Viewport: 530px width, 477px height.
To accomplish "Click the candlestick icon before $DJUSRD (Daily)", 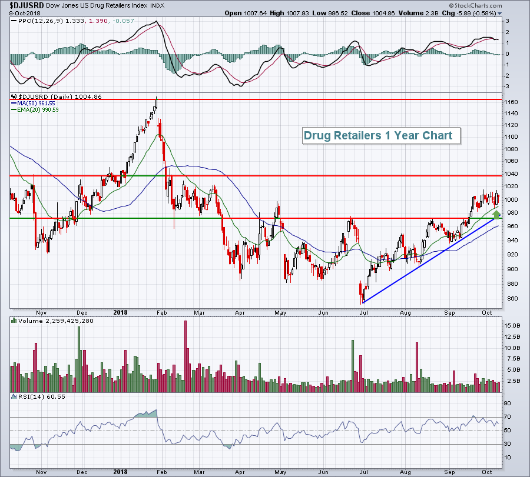I will 14,96.
